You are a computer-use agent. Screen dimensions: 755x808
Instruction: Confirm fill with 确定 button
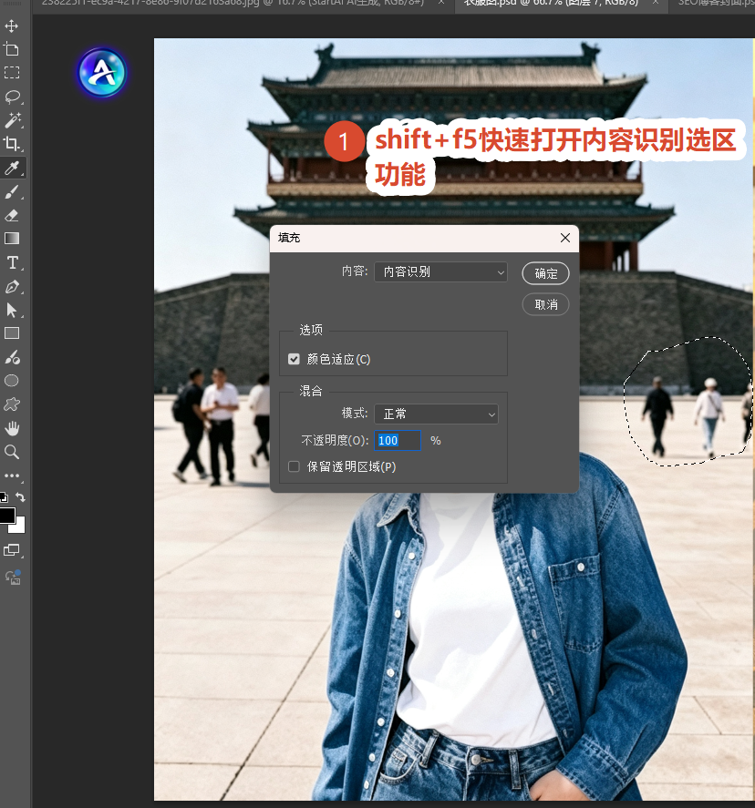[545, 273]
